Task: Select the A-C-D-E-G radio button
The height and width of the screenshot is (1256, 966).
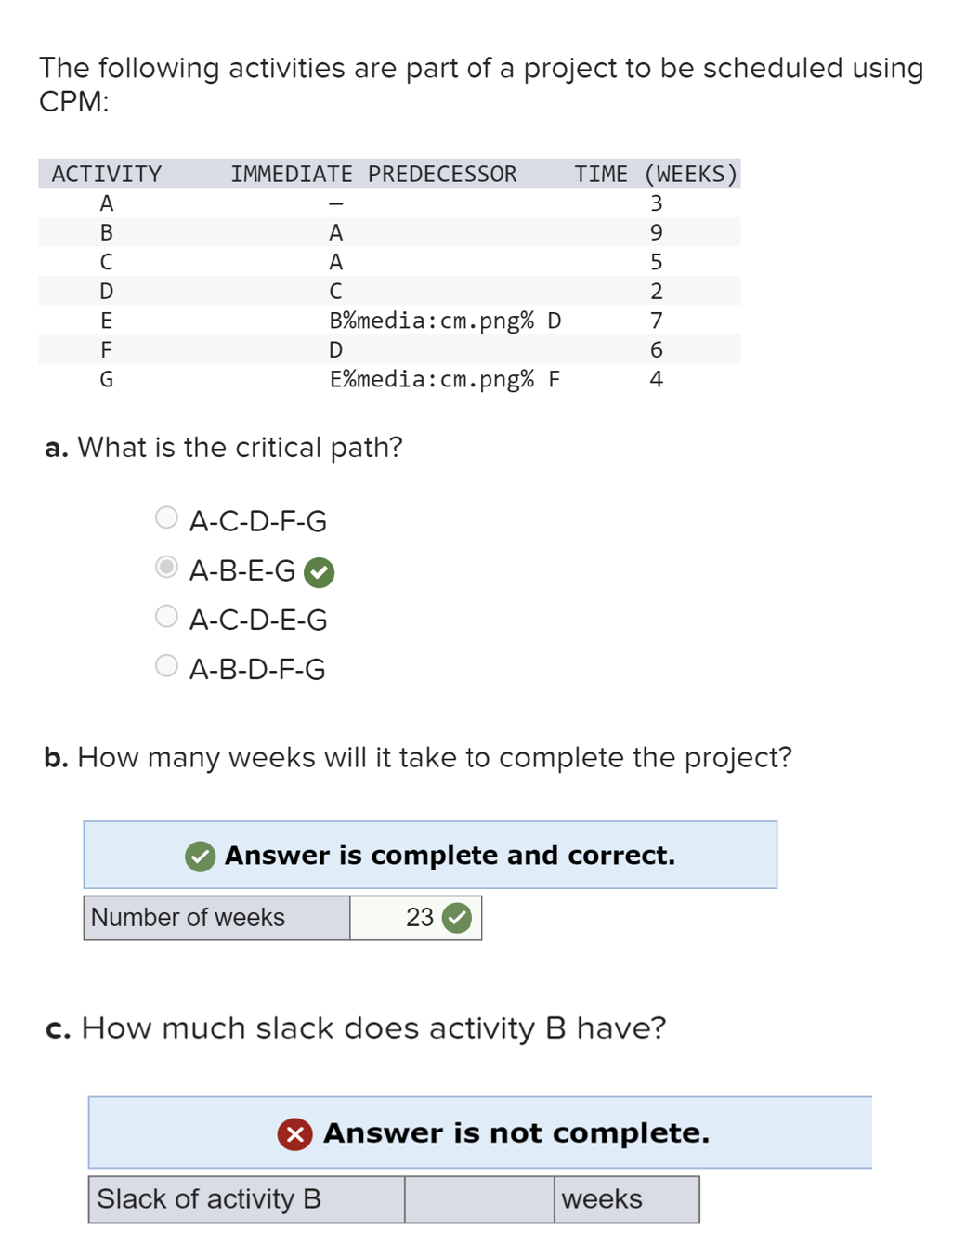Action: tap(166, 616)
